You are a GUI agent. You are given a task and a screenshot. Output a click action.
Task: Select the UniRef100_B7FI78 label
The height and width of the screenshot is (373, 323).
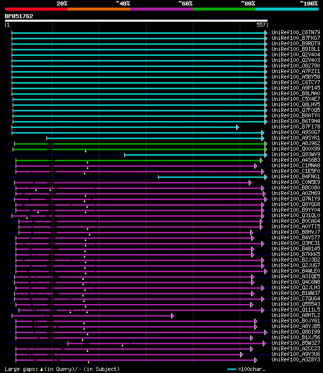pos(296,127)
